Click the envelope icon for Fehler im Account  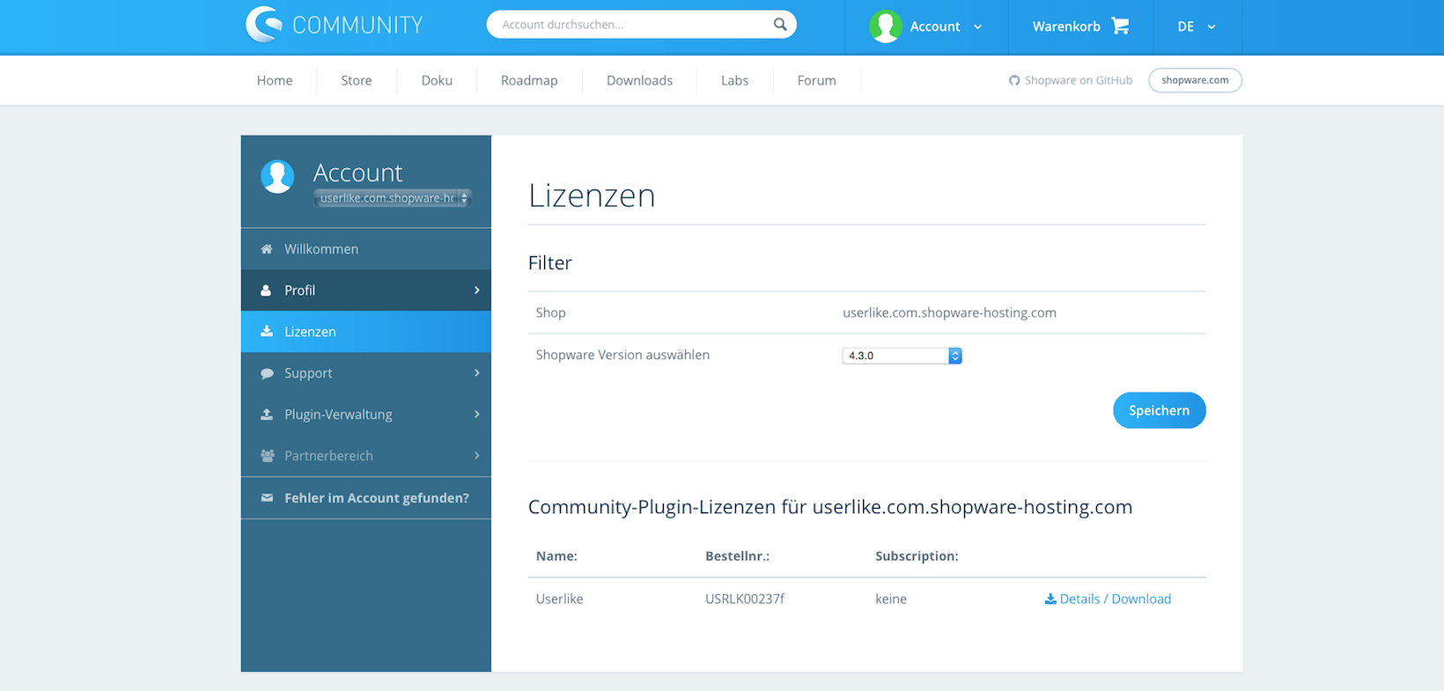point(267,498)
